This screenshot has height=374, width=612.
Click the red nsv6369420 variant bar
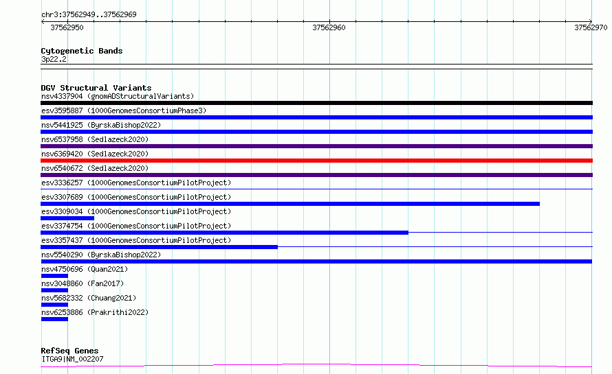pos(316,161)
